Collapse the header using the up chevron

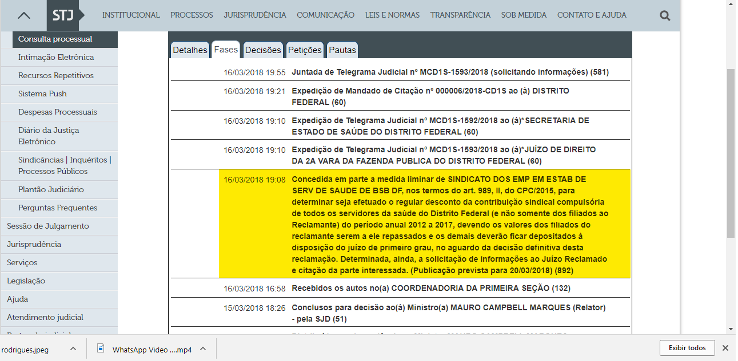point(24,16)
